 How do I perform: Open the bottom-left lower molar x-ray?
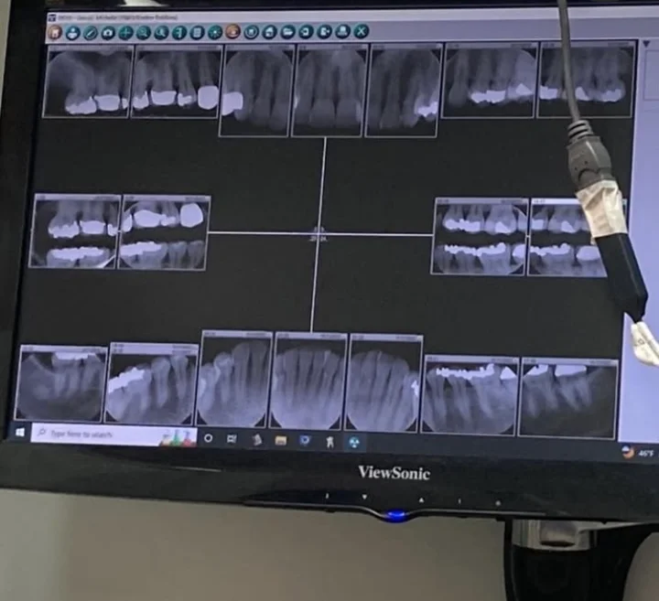click(61, 382)
